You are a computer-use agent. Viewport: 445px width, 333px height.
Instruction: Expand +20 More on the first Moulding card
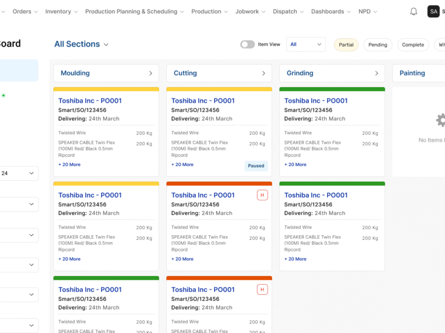pyautogui.click(x=69, y=165)
